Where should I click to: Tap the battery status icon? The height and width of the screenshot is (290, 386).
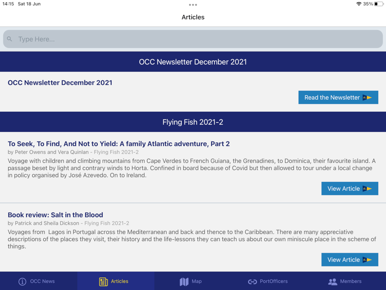tap(379, 4)
